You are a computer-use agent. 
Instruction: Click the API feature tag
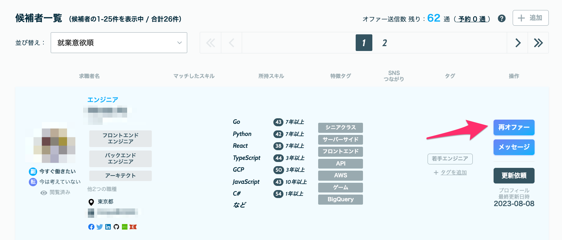(x=340, y=163)
